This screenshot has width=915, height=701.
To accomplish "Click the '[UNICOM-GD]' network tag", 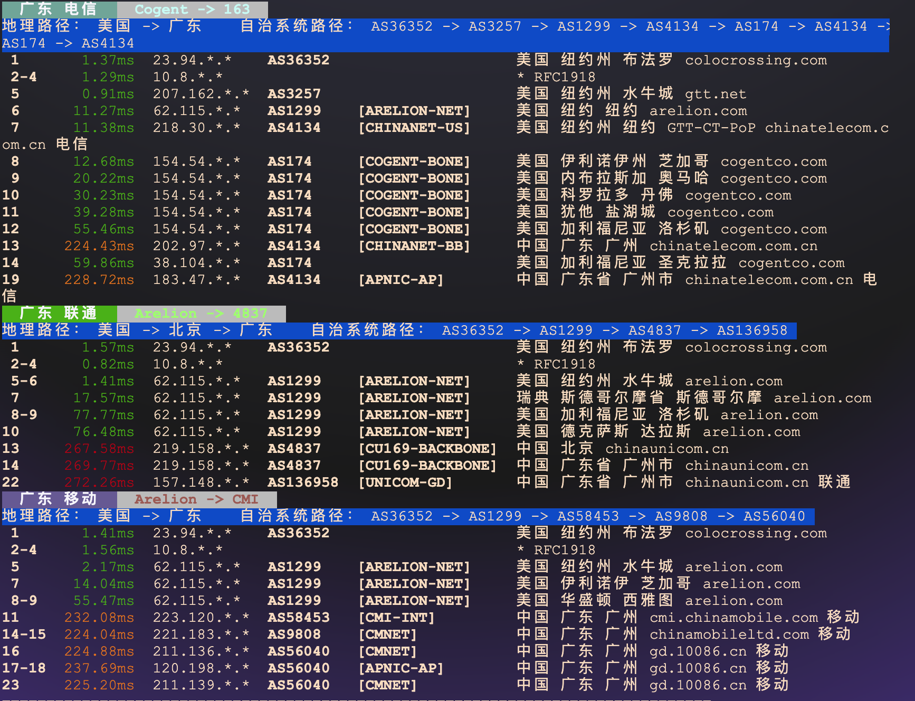I will pyautogui.click(x=405, y=482).
